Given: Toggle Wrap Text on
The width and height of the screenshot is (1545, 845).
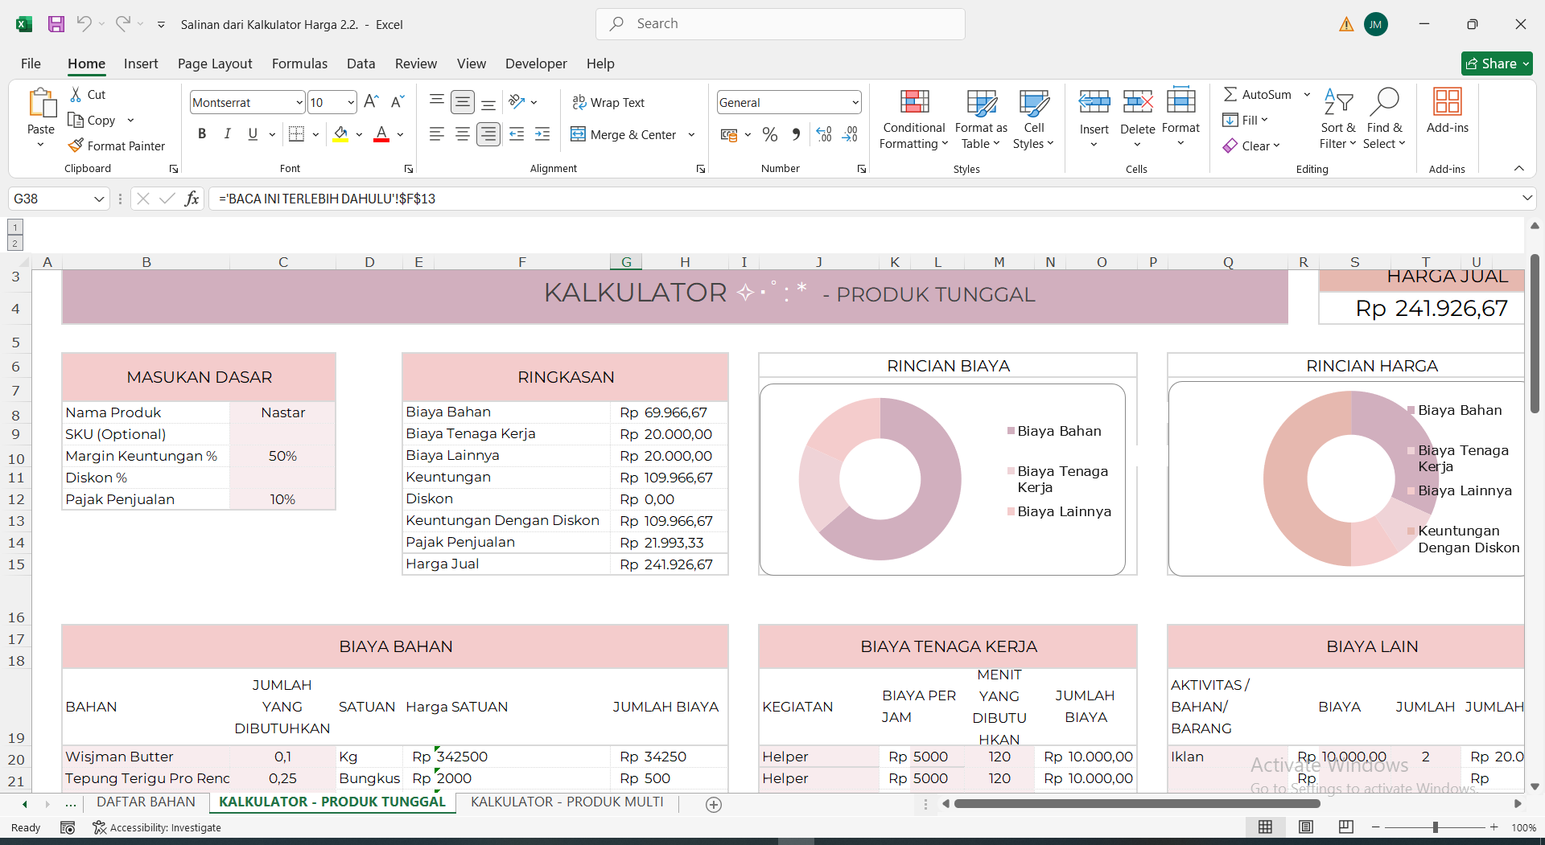Looking at the screenshot, I should 608,102.
